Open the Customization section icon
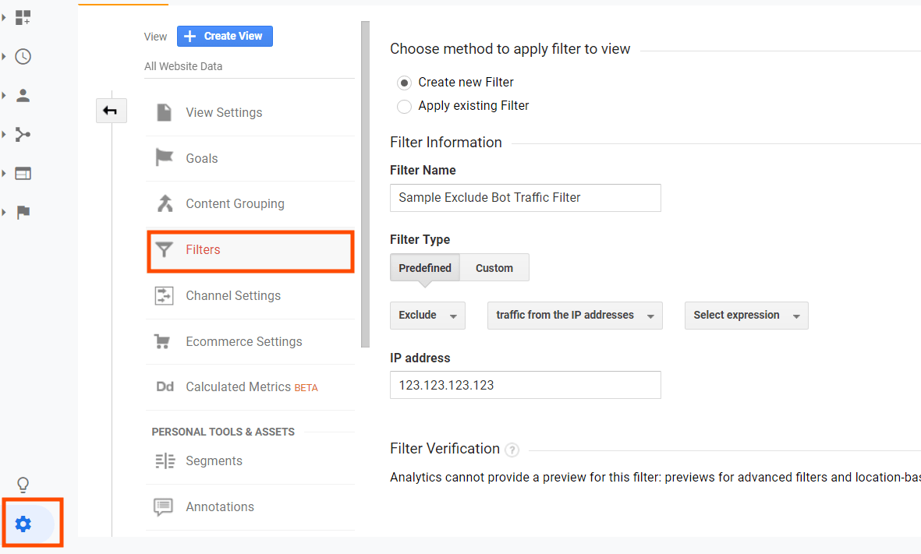921x554 pixels. tap(23, 17)
